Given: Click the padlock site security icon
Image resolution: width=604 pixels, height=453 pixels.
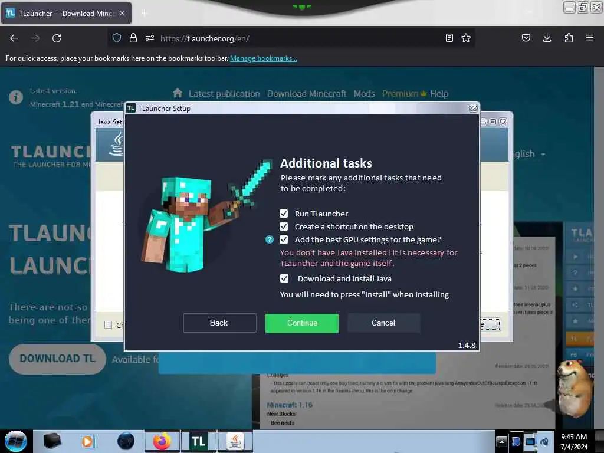Looking at the screenshot, I should 133,38.
